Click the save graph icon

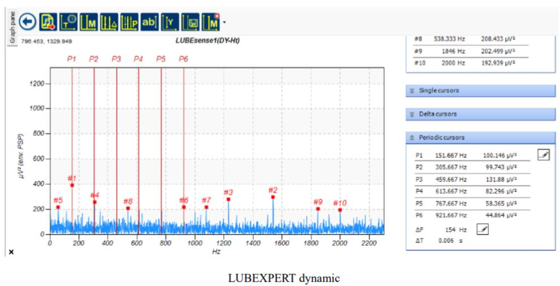[191, 22]
